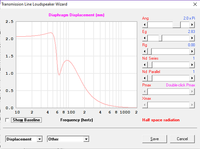Image resolution: width=200 pixels, height=149 pixels.
Task: Click the 2.83 Eg value
Action: click(192, 32)
